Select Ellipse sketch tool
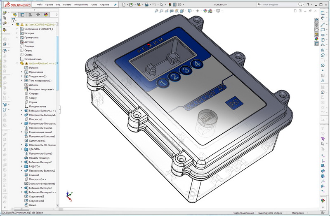This screenshot has width=330, height=216. [x=323, y=55]
